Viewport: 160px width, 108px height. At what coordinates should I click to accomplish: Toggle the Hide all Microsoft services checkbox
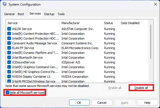[x=7, y=93]
